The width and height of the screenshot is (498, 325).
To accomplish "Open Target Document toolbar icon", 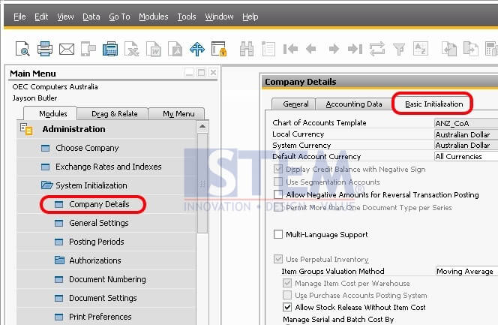I will (471, 49).
